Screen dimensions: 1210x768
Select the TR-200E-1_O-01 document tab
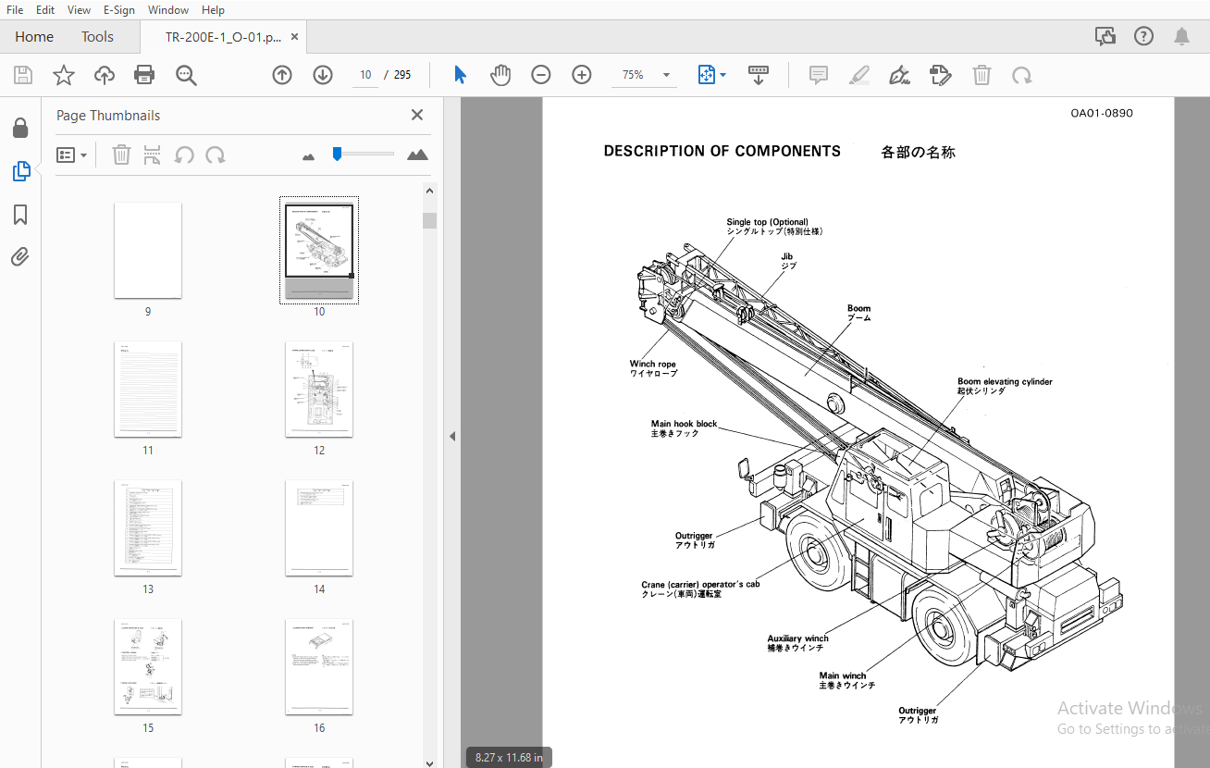pyautogui.click(x=223, y=37)
